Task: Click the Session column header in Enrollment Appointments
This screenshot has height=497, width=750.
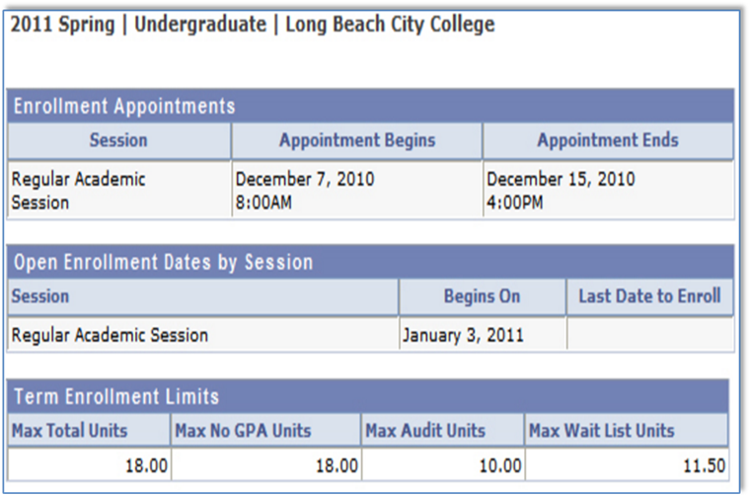Action: point(118,140)
